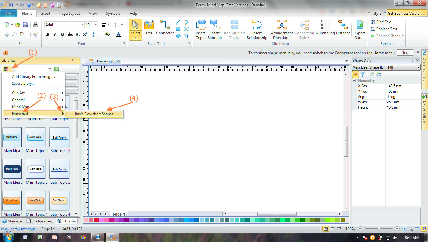Open the www.edrawsoft.com link
The height and width of the screenshot is (242, 428).
click(18, 229)
